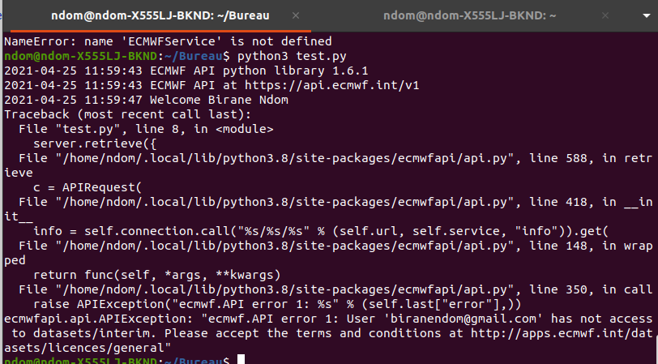Close the ~/Bureau terminal tab
This screenshot has height=364, width=658.
click(x=296, y=15)
